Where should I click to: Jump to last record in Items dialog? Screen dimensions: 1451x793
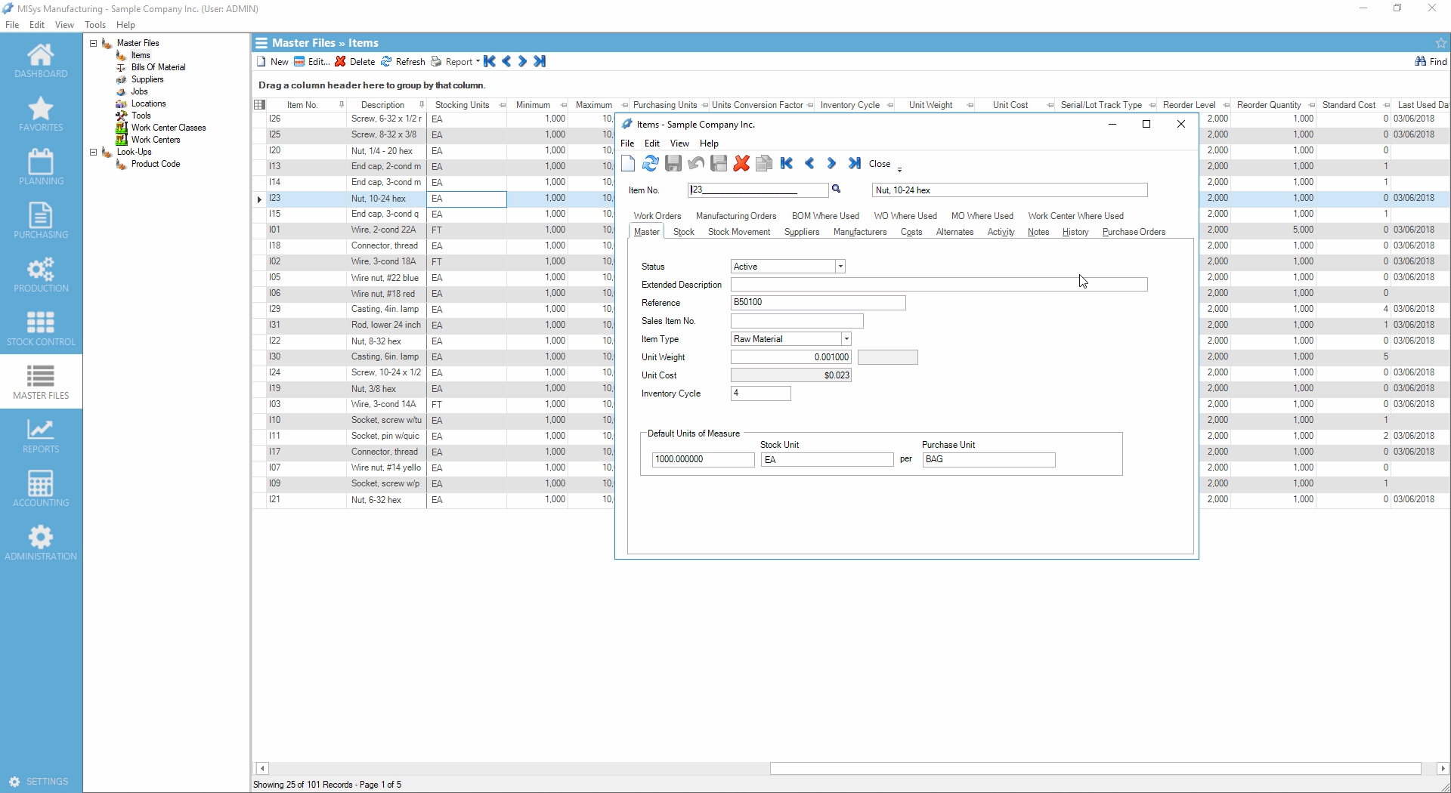[855, 164]
